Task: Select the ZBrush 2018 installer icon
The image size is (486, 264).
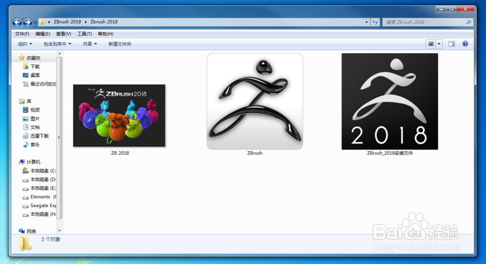Action: [390, 102]
